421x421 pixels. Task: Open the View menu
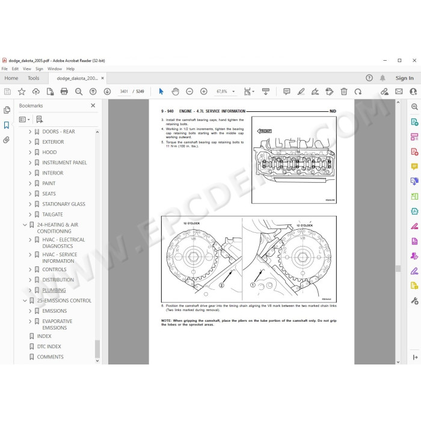click(x=27, y=69)
